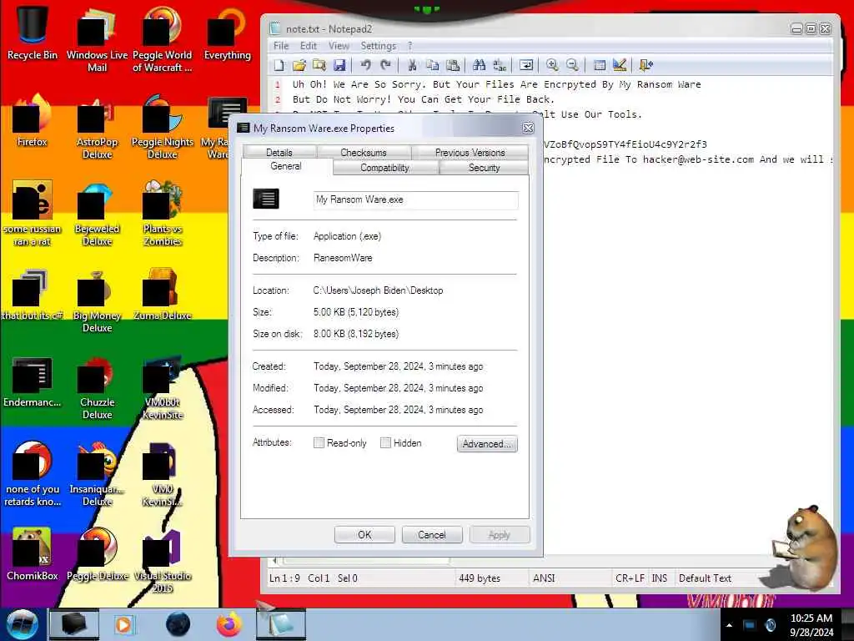Open the Security tab
This screenshot has height=641, width=854.
click(484, 167)
